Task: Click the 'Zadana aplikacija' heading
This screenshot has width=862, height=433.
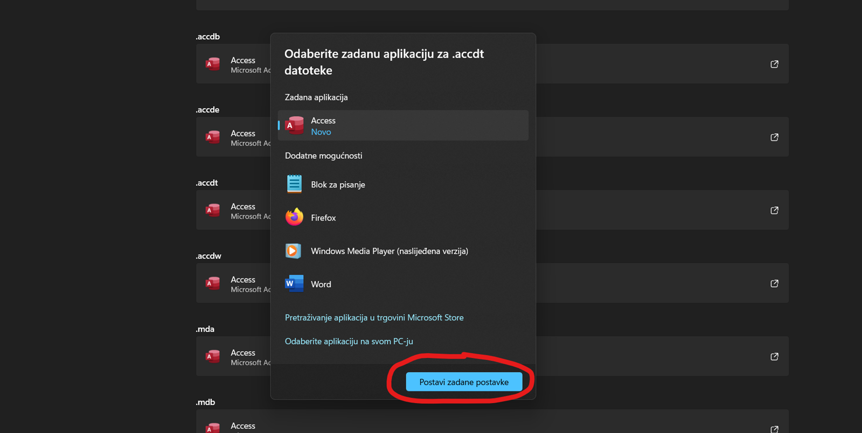Action: pos(316,97)
